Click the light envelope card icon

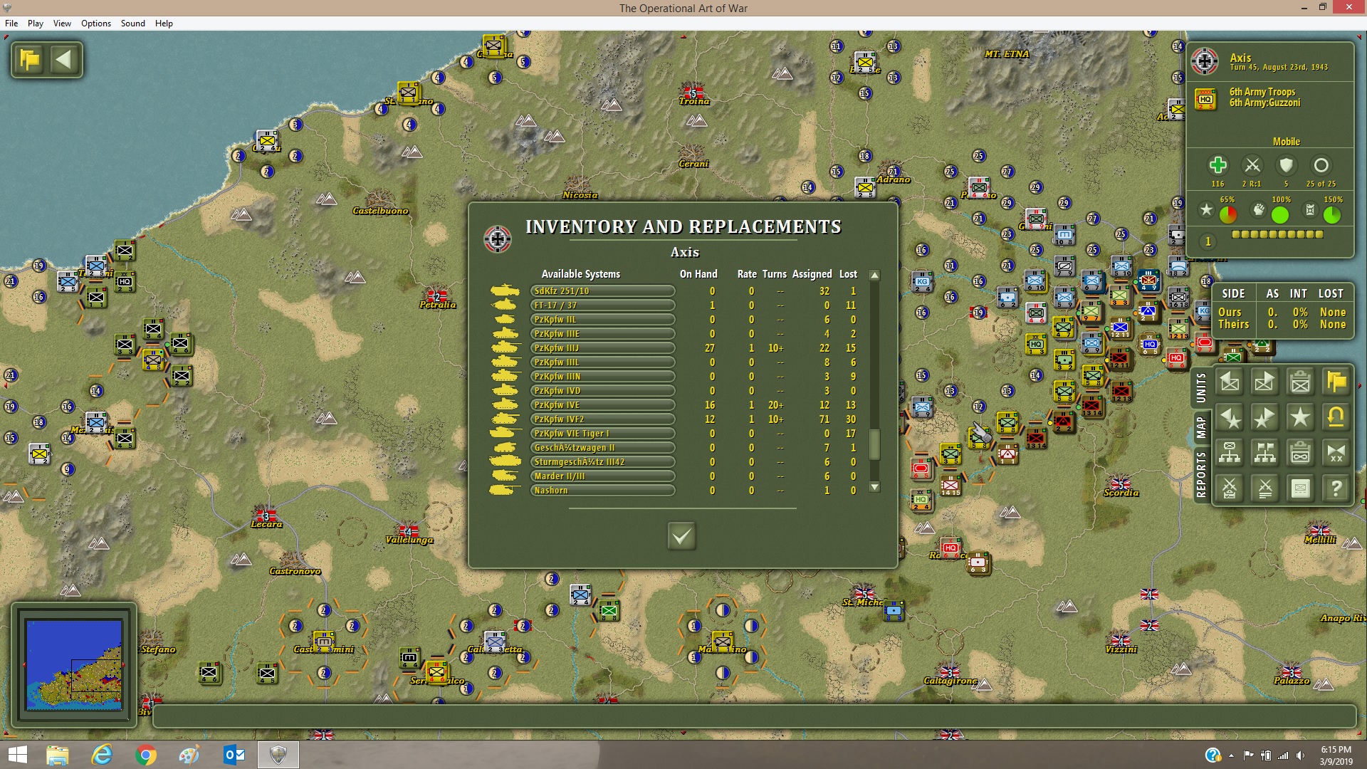[x=1301, y=488]
